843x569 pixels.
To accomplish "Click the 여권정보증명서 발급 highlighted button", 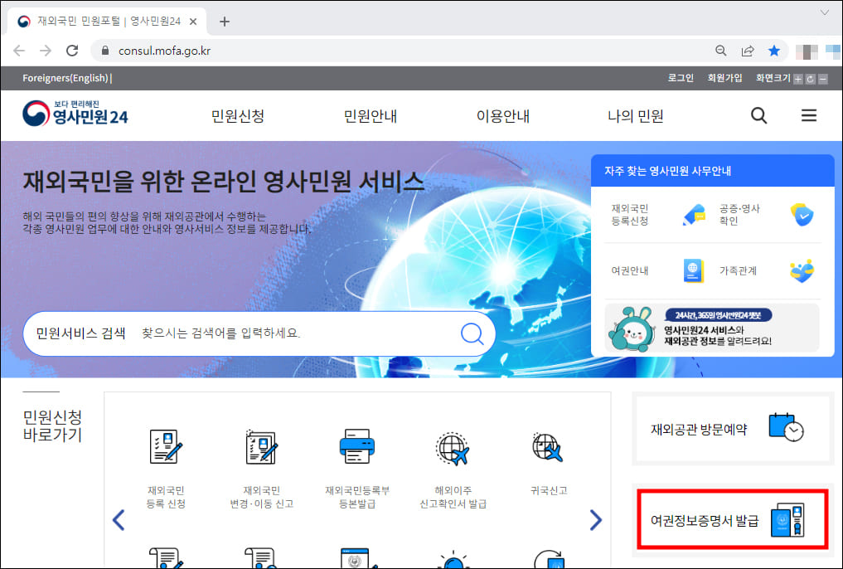I will click(732, 519).
